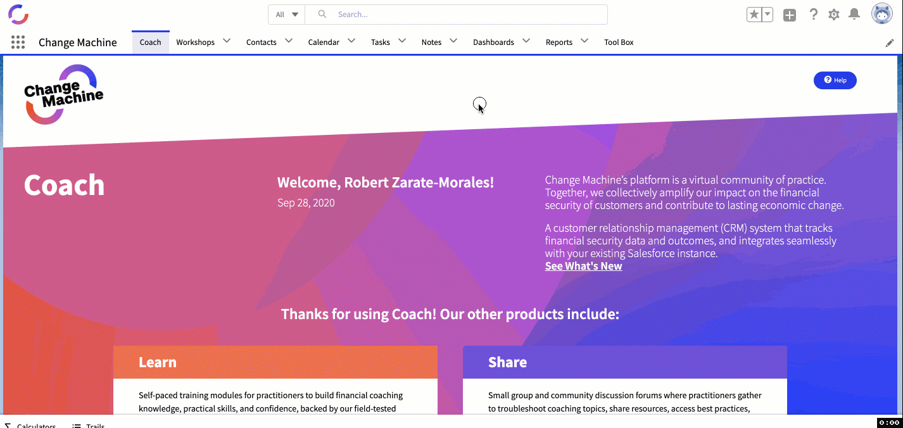The height and width of the screenshot is (428, 903).
Task: Expand the Dashboards tab chevron
Action: tap(526, 41)
